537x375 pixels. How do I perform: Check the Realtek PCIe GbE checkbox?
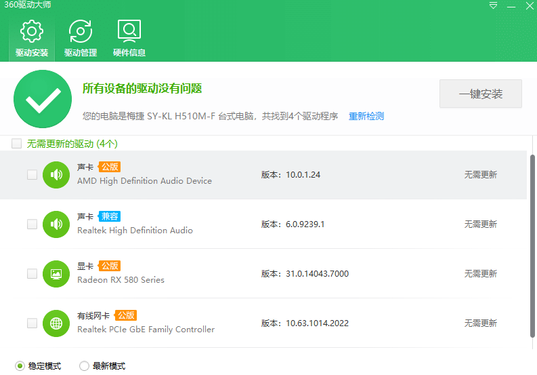tap(33, 323)
